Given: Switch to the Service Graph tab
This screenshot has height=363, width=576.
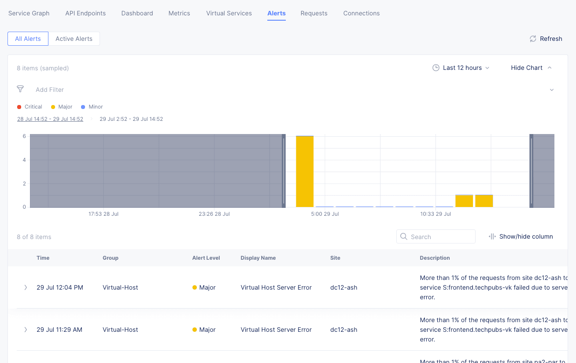Looking at the screenshot, I should (x=29, y=13).
